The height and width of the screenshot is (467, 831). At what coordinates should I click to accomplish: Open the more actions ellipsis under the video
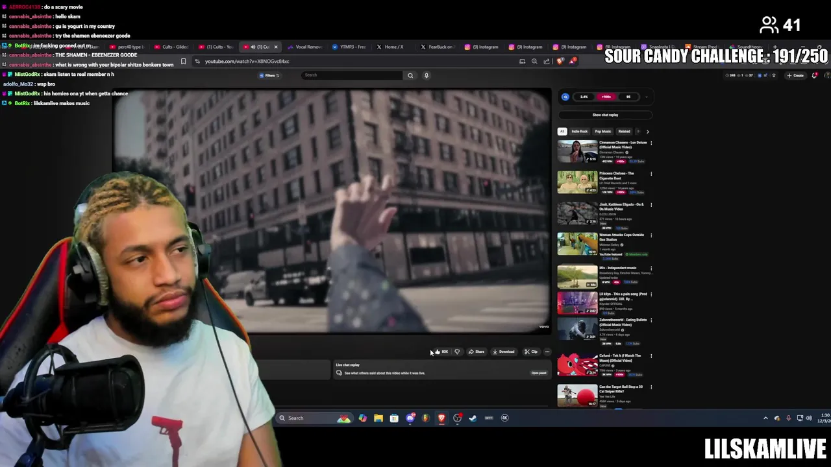point(547,352)
